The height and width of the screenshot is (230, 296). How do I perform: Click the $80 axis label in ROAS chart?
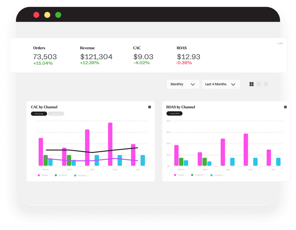pyautogui.click(x=169, y=121)
